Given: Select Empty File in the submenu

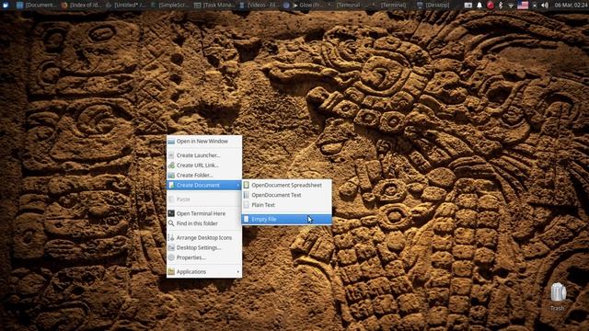Looking at the screenshot, I should (286, 219).
